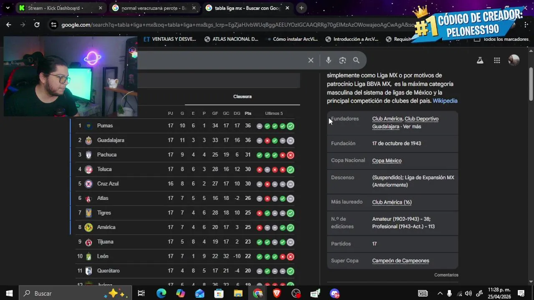534x300 pixels.
Task: Open Microsoft Store from taskbar
Action: 219,293
